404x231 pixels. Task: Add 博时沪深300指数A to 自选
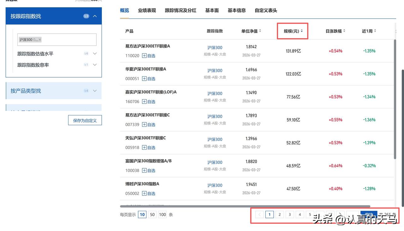[148, 193]
